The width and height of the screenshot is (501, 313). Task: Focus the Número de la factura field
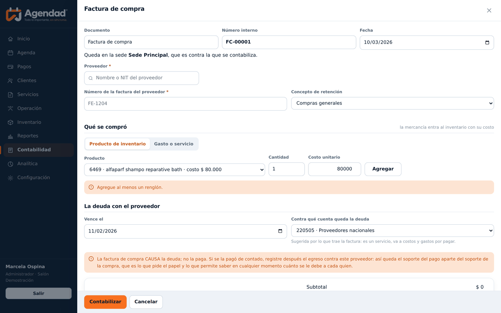185,104
